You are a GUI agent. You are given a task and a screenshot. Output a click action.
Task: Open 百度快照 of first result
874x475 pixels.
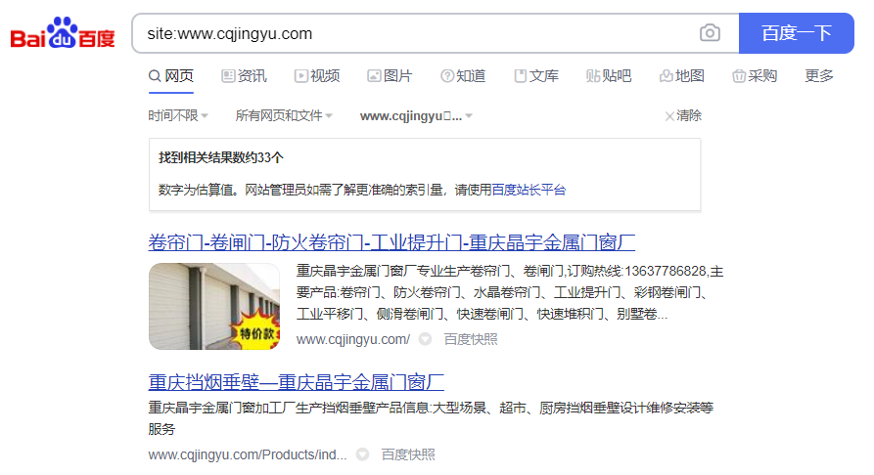pos(471,339)
